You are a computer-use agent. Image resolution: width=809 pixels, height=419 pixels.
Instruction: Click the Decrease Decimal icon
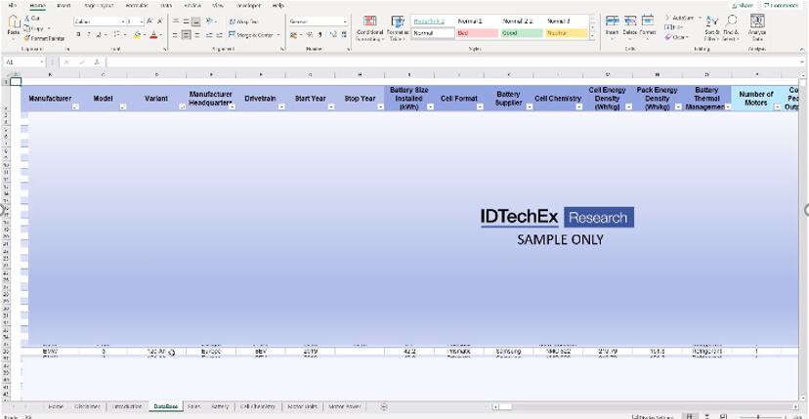tap(343, 34)
